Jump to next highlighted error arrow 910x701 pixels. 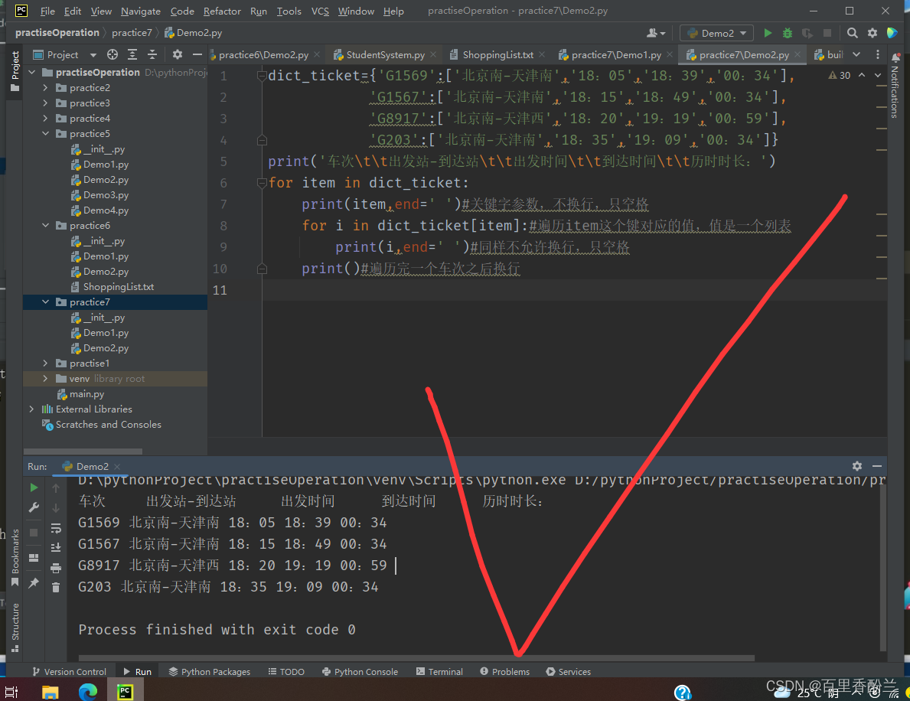878,76
